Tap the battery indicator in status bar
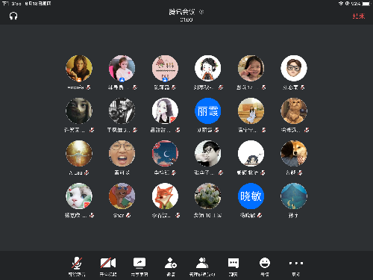This screenshot has height=280, width=373. click(366, 4)
